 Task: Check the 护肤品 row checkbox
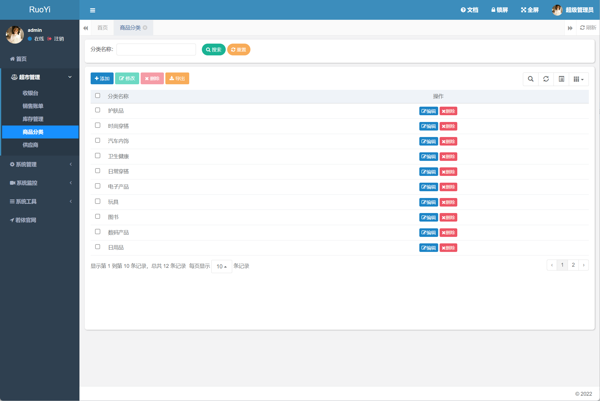98,110
